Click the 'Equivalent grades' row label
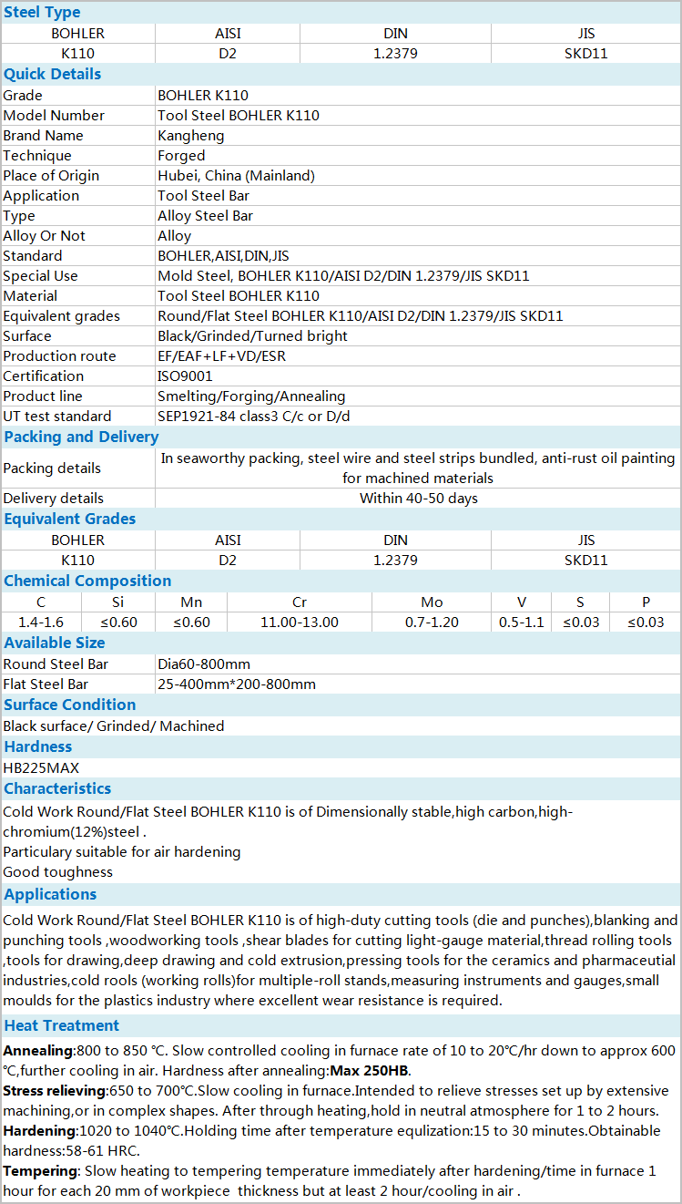 (x=61, y=315)
